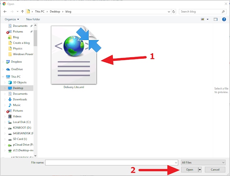Click This PC in the address bar
230x176 pixels.
[x=40, y=11]
